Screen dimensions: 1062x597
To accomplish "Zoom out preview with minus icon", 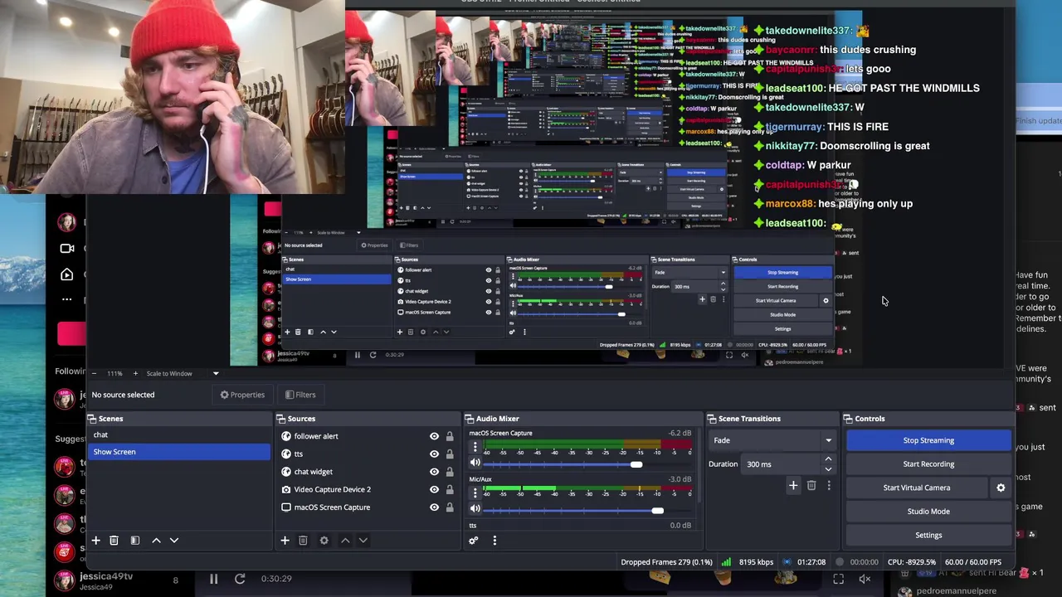I will point(94,373).
